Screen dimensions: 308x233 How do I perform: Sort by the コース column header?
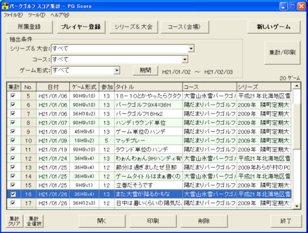(210, 87)
